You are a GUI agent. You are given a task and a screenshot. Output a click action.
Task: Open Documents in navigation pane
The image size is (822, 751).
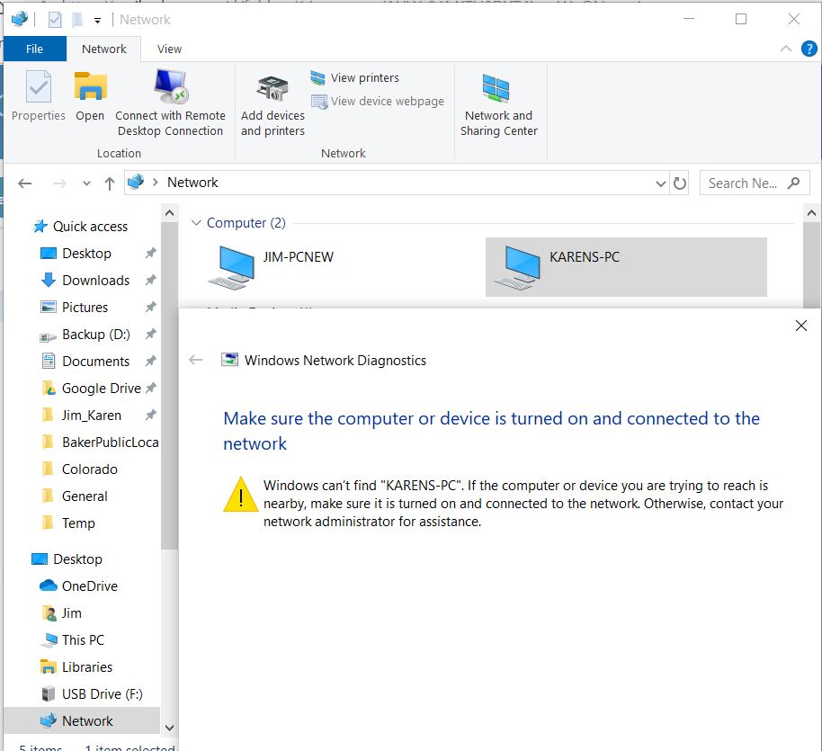tap(95, 362)
